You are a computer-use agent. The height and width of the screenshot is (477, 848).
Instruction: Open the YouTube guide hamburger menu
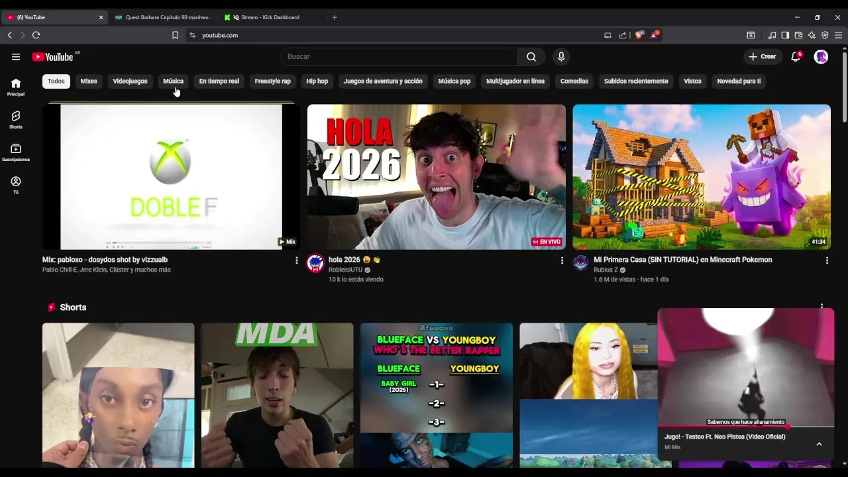point(16,57)
